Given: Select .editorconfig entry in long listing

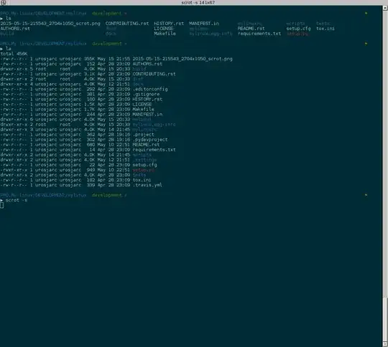Looking at the screenshot, I should point(150,89).
